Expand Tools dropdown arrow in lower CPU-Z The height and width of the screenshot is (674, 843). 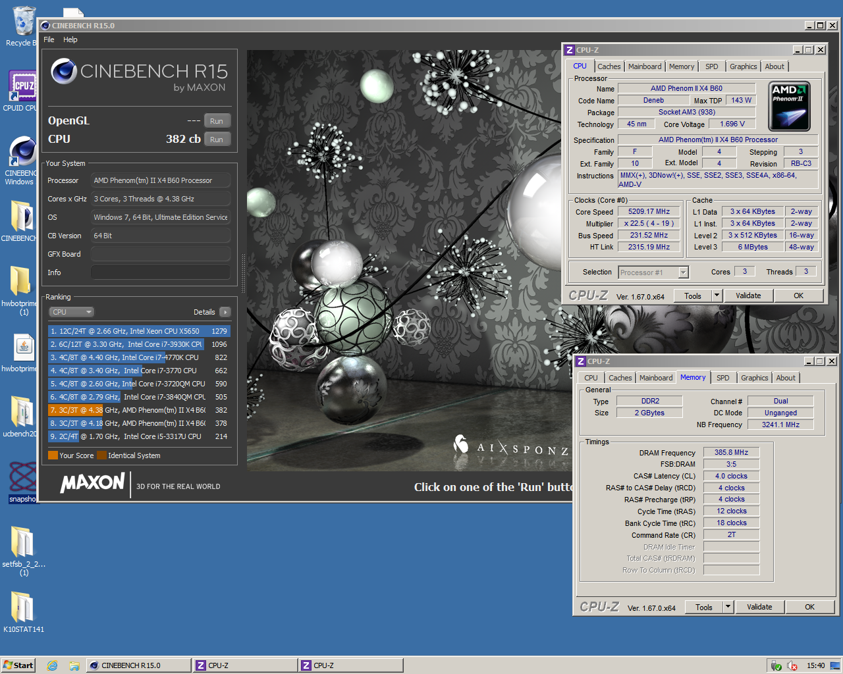pyautogui.click(x=728, y=608)
